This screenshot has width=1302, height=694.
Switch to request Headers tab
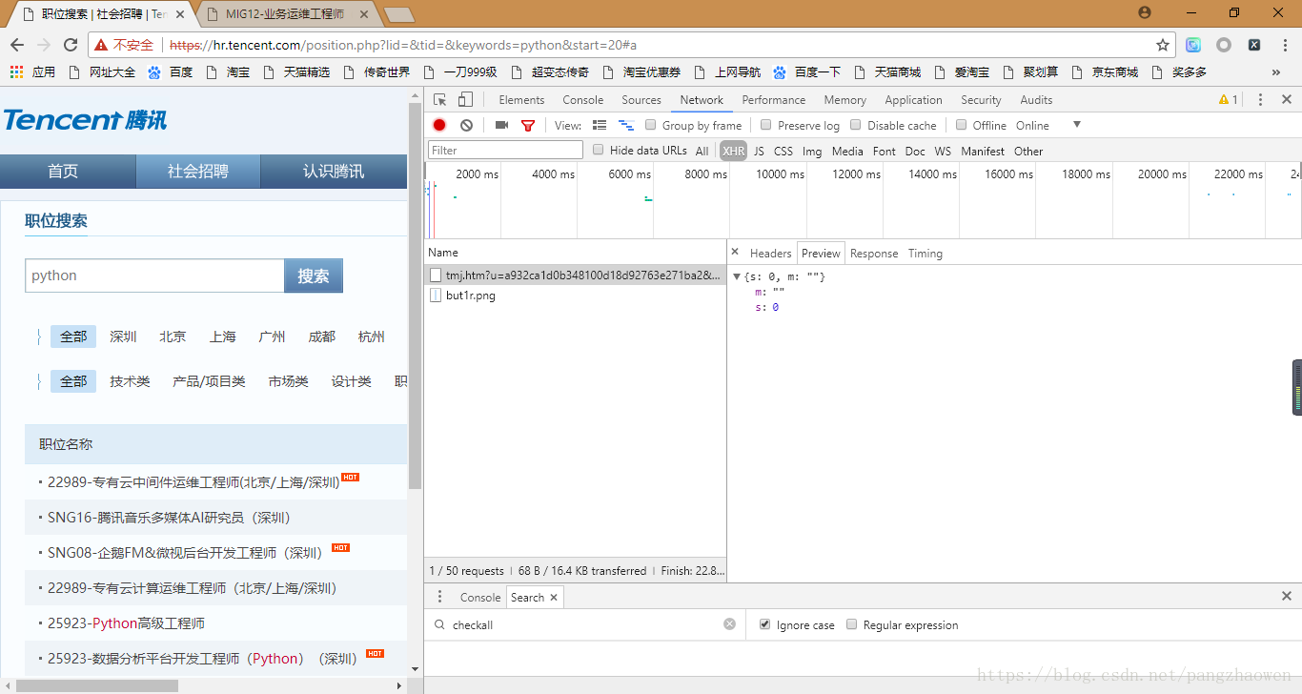tap(770, 253)
